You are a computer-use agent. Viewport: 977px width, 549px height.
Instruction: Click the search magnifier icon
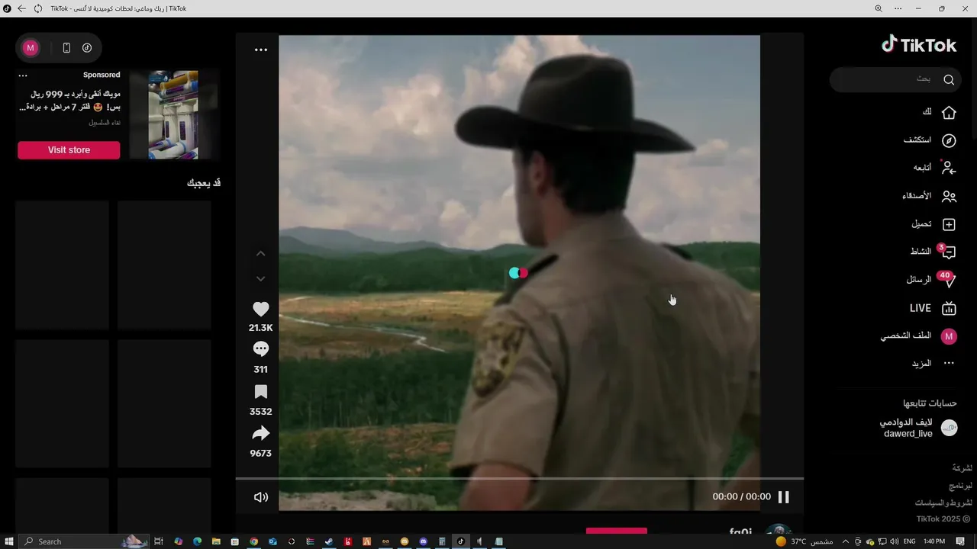[949, 79]
